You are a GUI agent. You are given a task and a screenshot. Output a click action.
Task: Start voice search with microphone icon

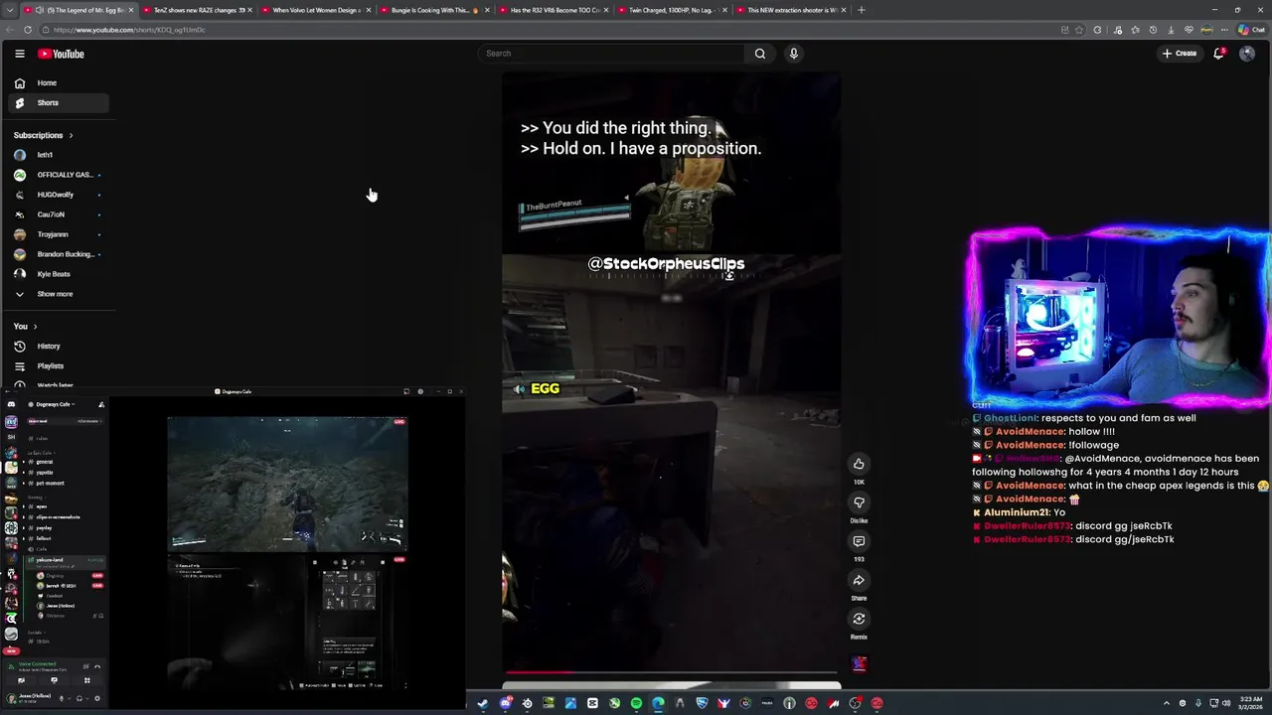point(793,54)
